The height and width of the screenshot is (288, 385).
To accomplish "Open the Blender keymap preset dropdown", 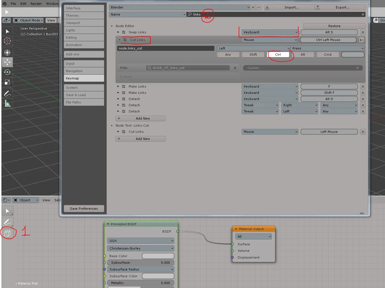I will pyautogui.click(x=179, y=7).
